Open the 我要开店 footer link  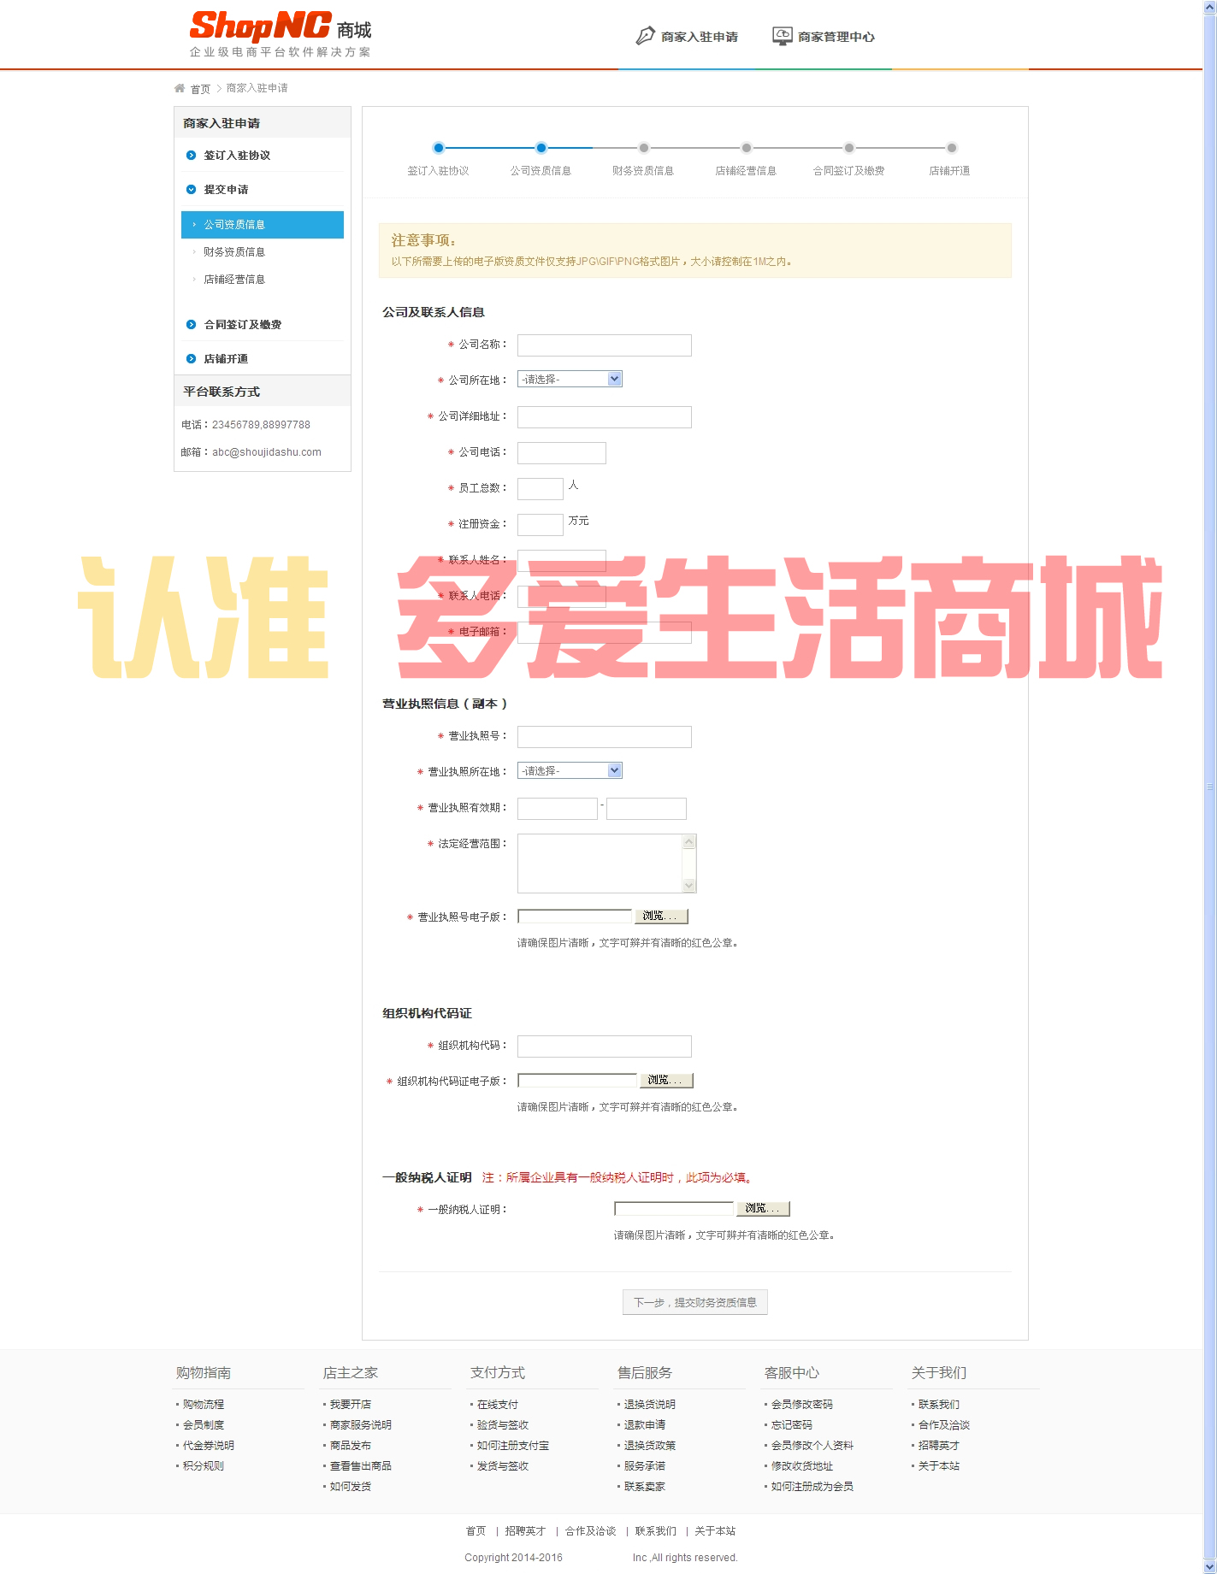tap(351, 1404)
